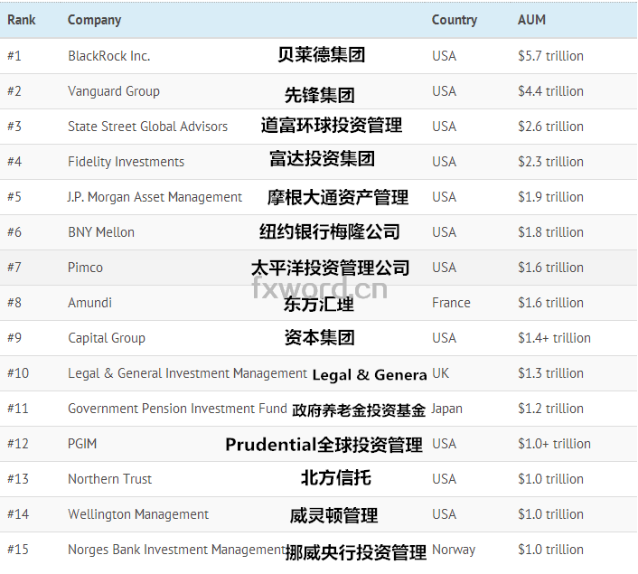The height and width of the screenshot is (574, 638).
Task: Click the #1 rank cell
Action: (14, 56)
